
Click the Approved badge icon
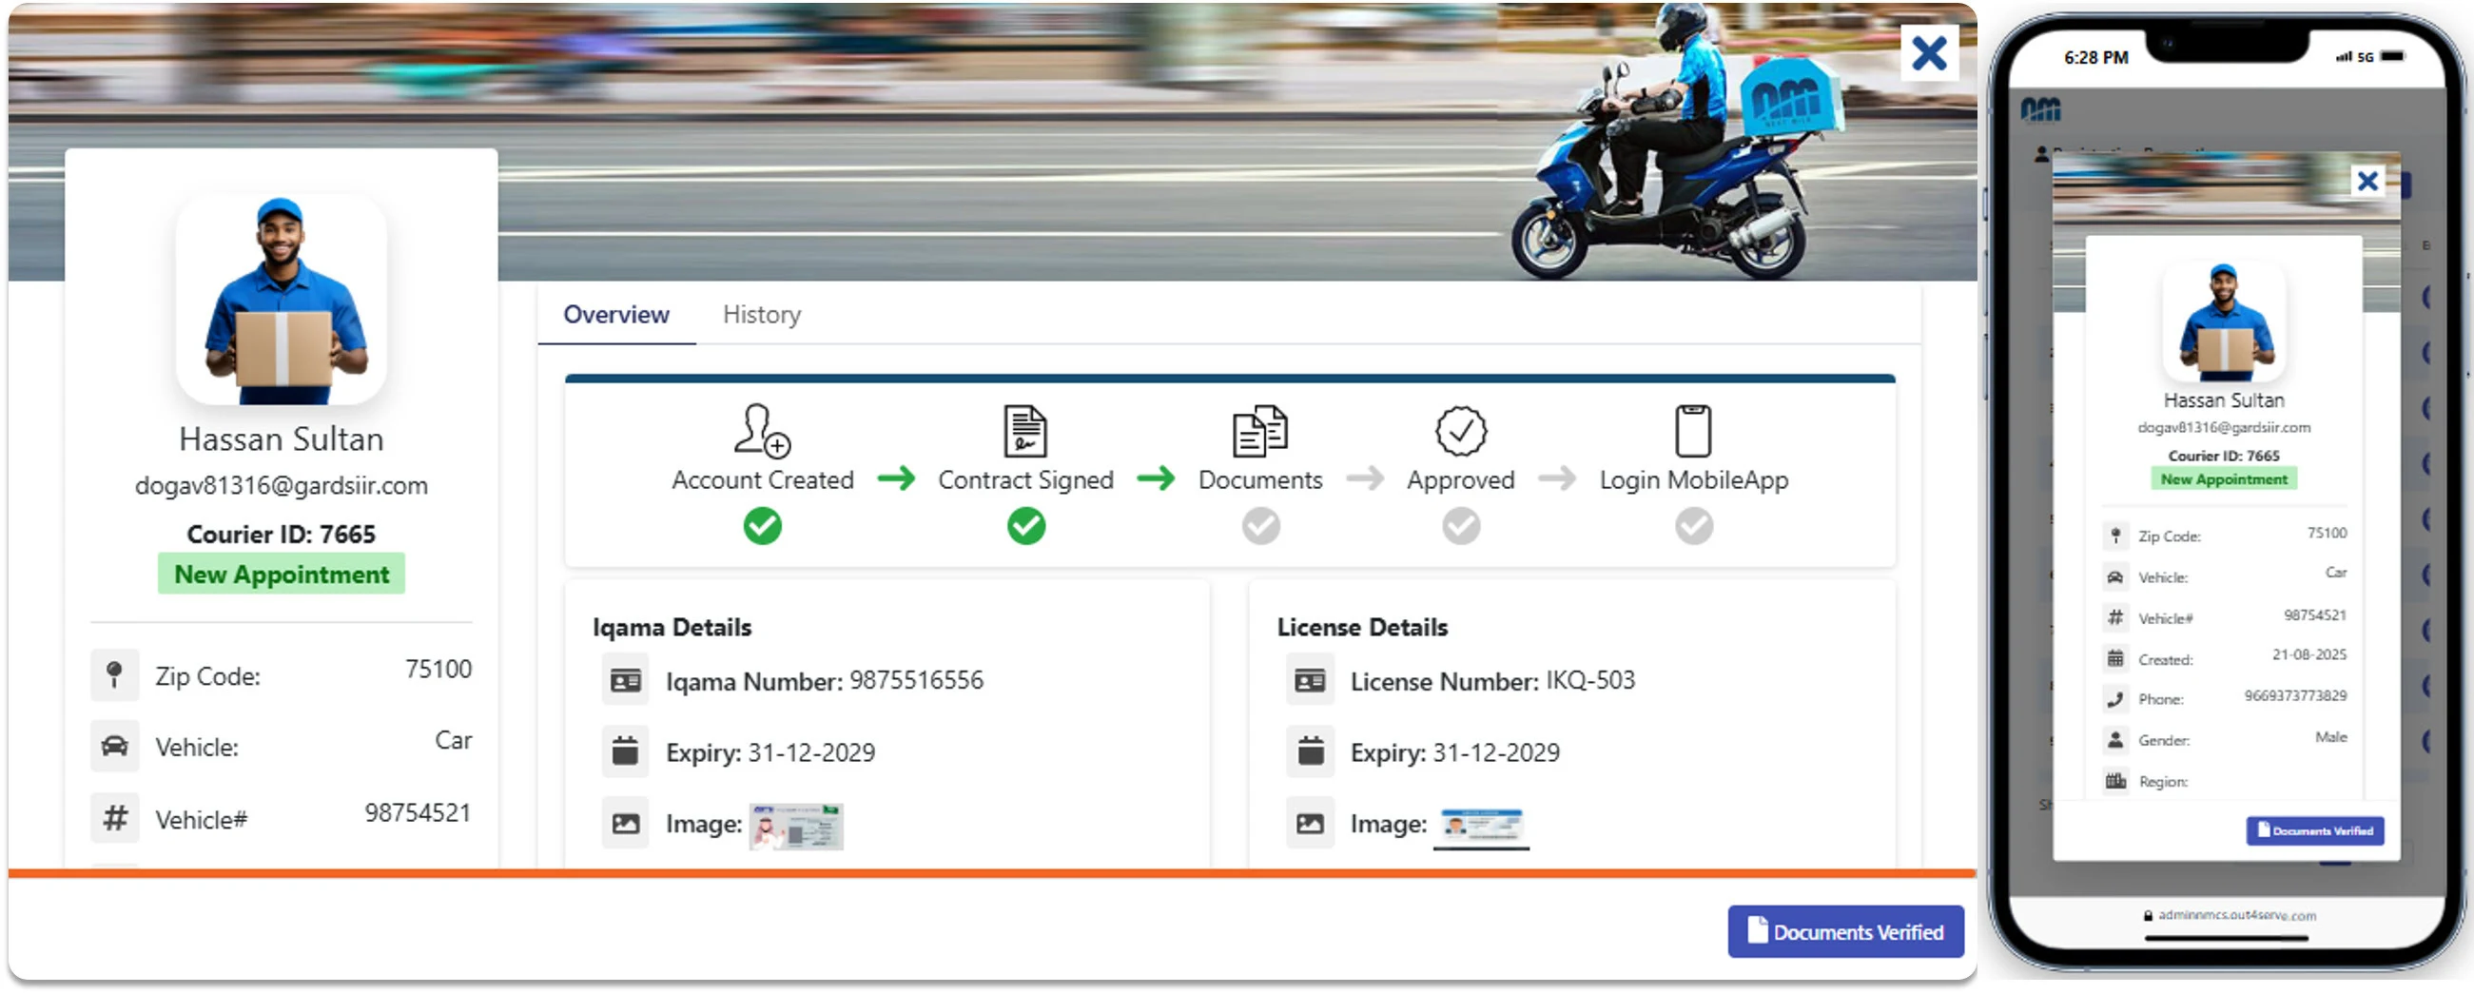pyautogui.click(x=1461, y=434)
